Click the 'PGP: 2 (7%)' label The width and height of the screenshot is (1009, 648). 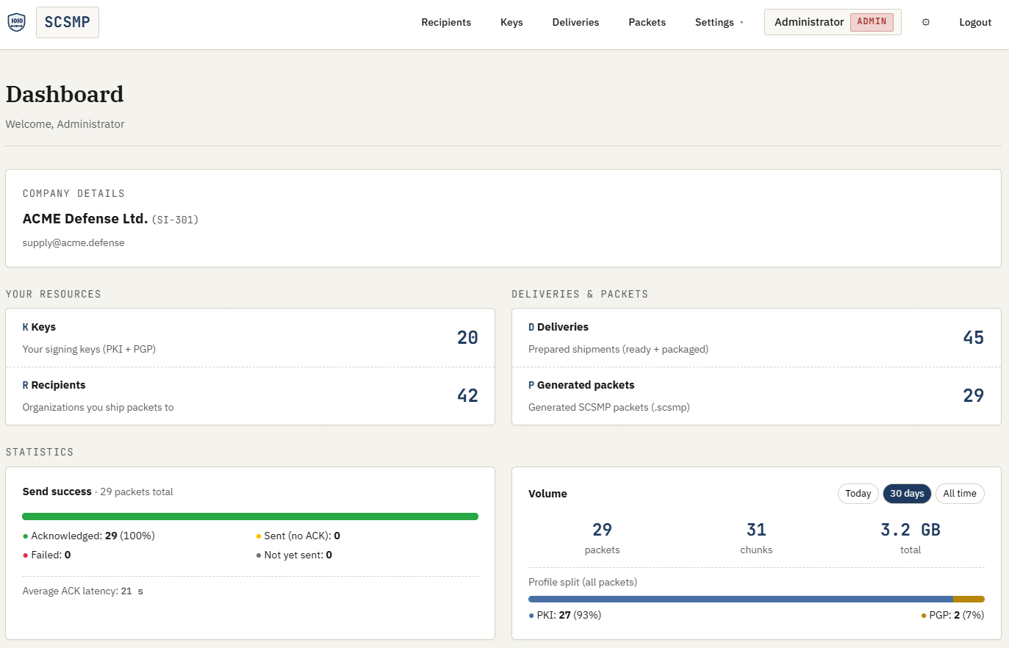[x=957, y=616]
